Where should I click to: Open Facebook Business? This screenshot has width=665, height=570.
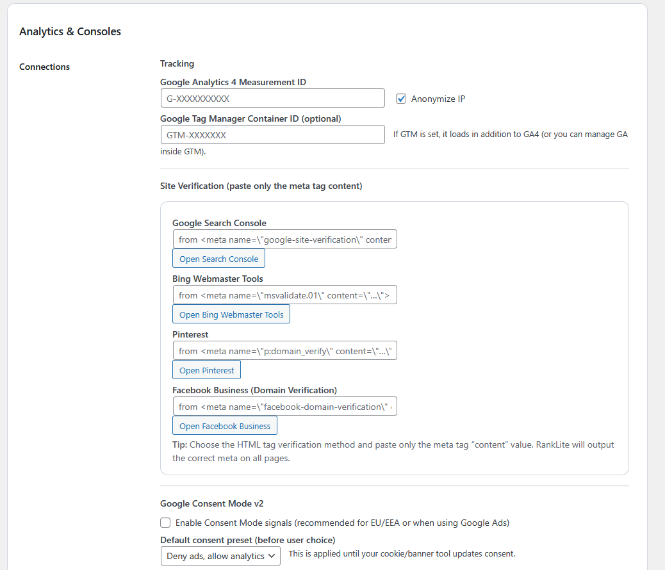[225, 425]
